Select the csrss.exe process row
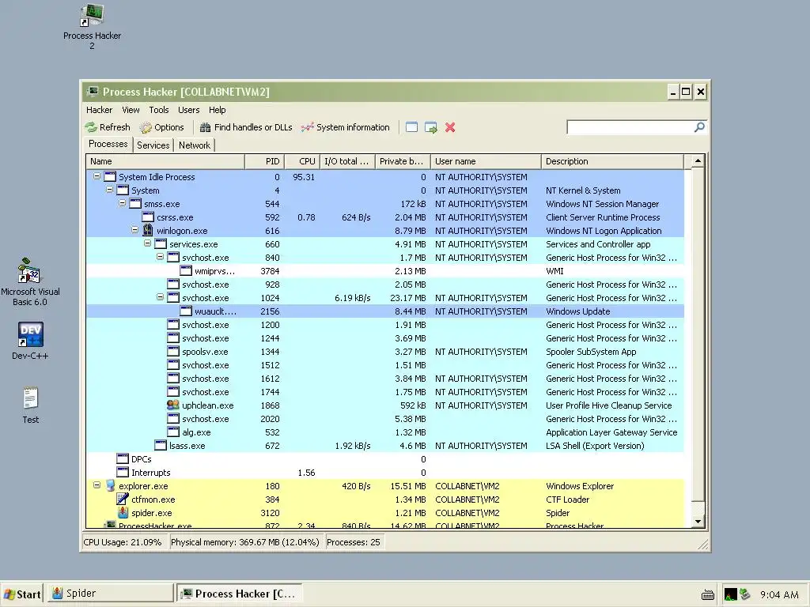 click(385, 217)
